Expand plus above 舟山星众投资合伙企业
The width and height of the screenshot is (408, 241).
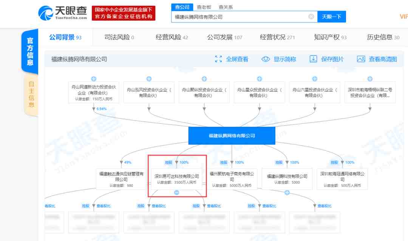(x=260, y=79)
